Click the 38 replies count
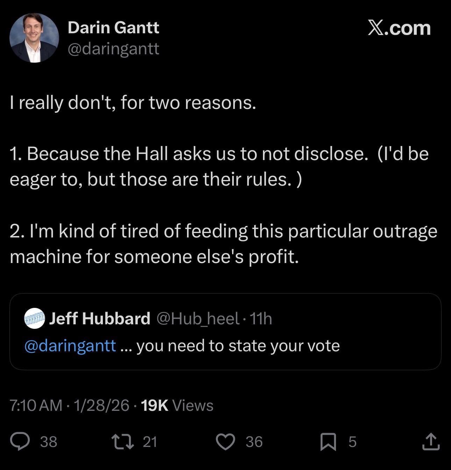Image resolution: width=451 pixels, height=470 pixels. (x=49, y=442)
